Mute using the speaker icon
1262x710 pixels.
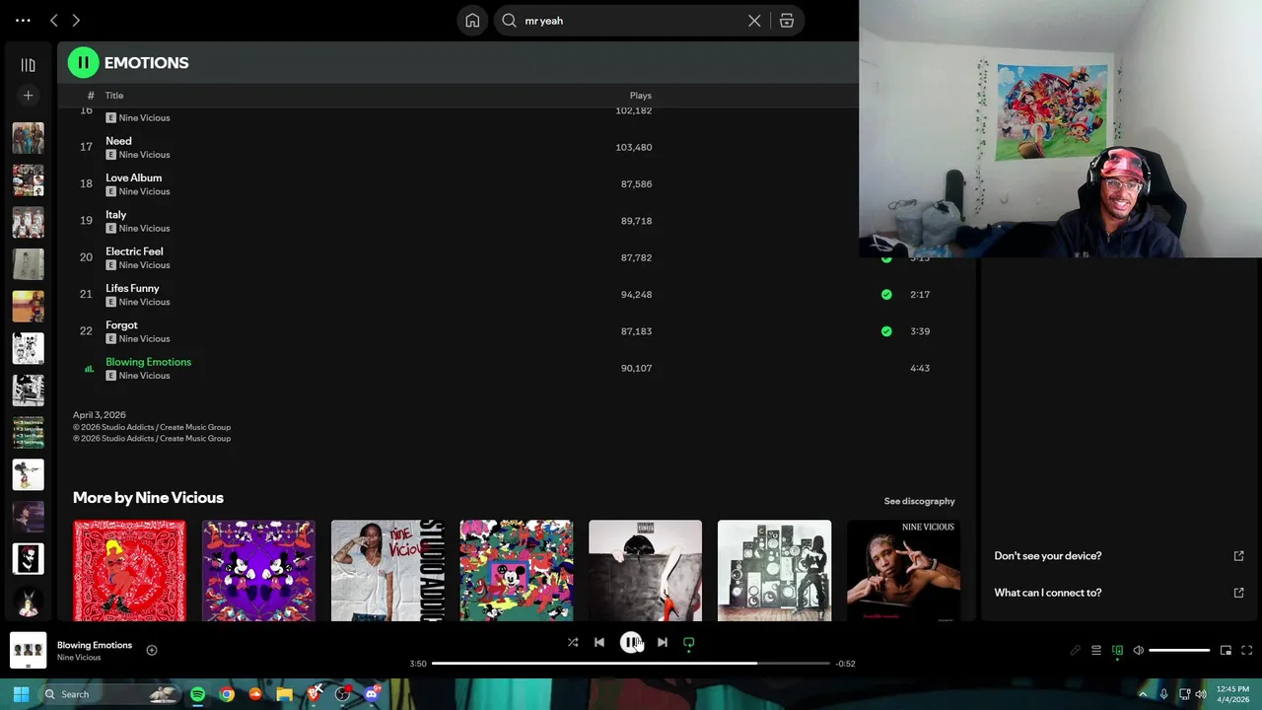[x=1139, y=651]
